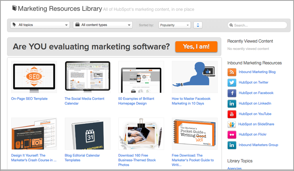The width and height of the screenshot is (294, 171).
Task: Click the Search input field
Action: [x=257, y=25]
